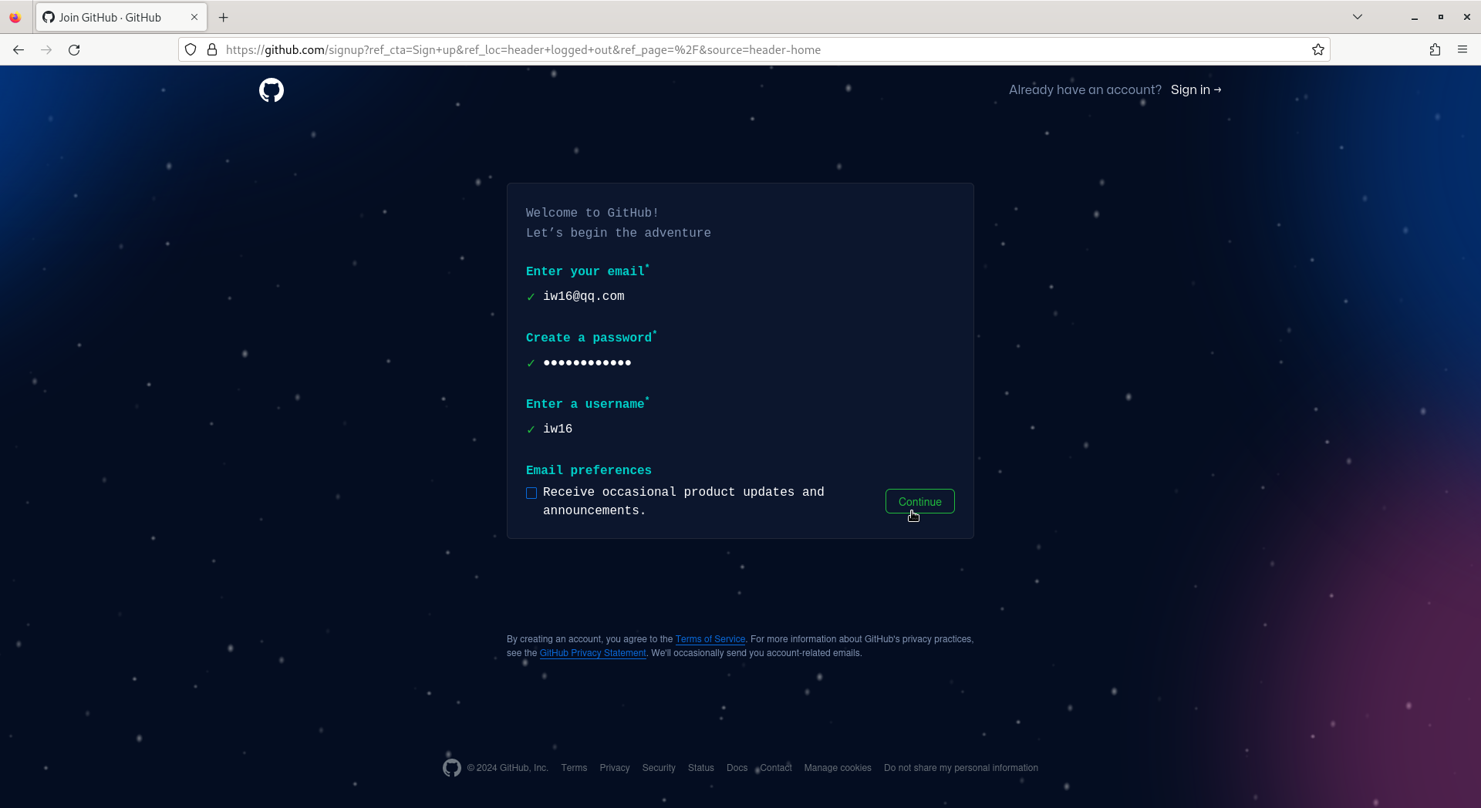This screenshot has height=808, width=1481.
Task: Open the footer Privacy link
Action: (x=615, y=768)
